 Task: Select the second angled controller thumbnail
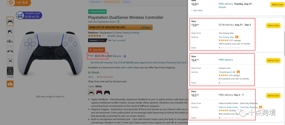(x=10, y=31)
